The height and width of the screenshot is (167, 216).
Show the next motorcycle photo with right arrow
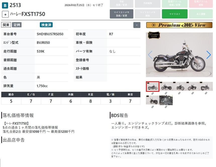click(x=208, y=55)
